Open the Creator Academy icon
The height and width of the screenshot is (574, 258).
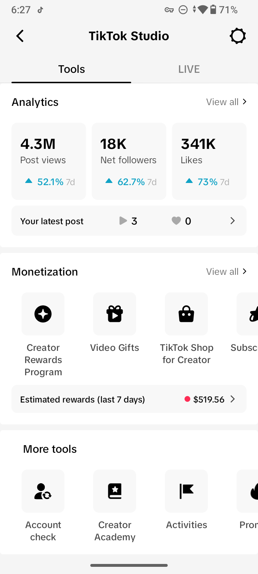pos(115,491)
